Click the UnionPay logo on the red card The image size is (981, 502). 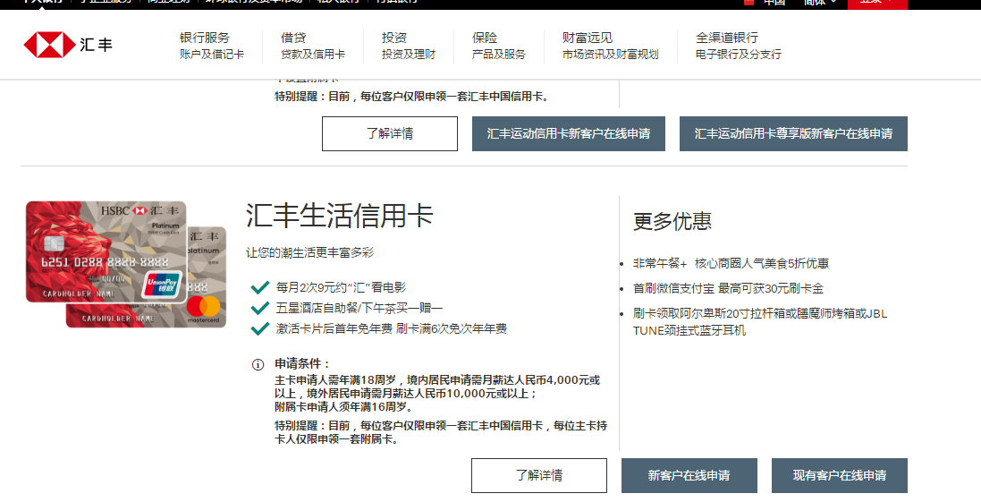(x=162, y=285)
